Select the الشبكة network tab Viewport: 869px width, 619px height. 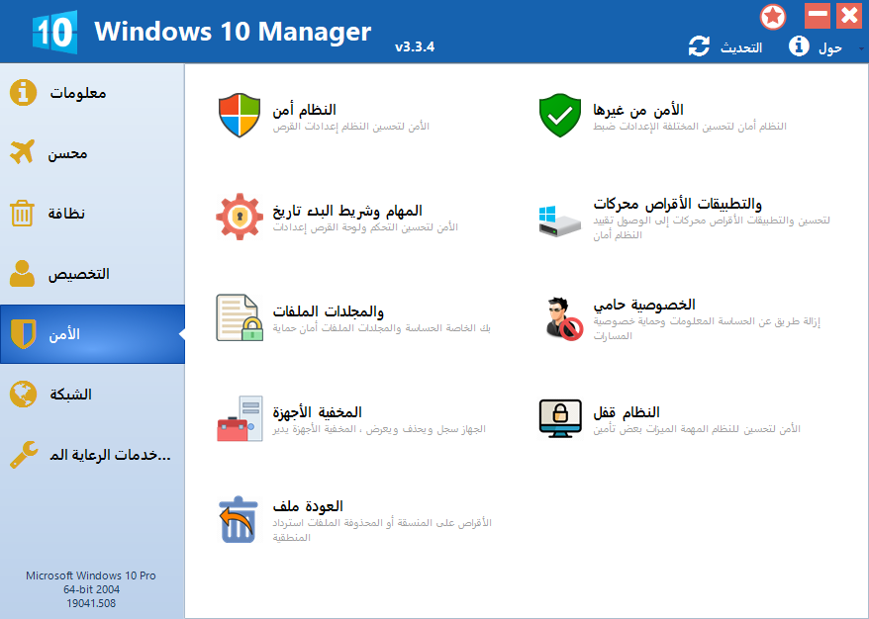[93, 395]
